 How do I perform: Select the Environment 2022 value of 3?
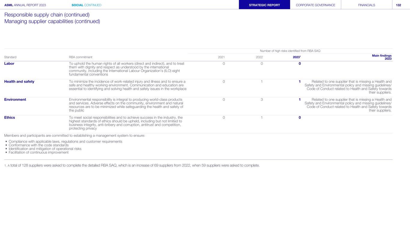click(x=262, y=100)
